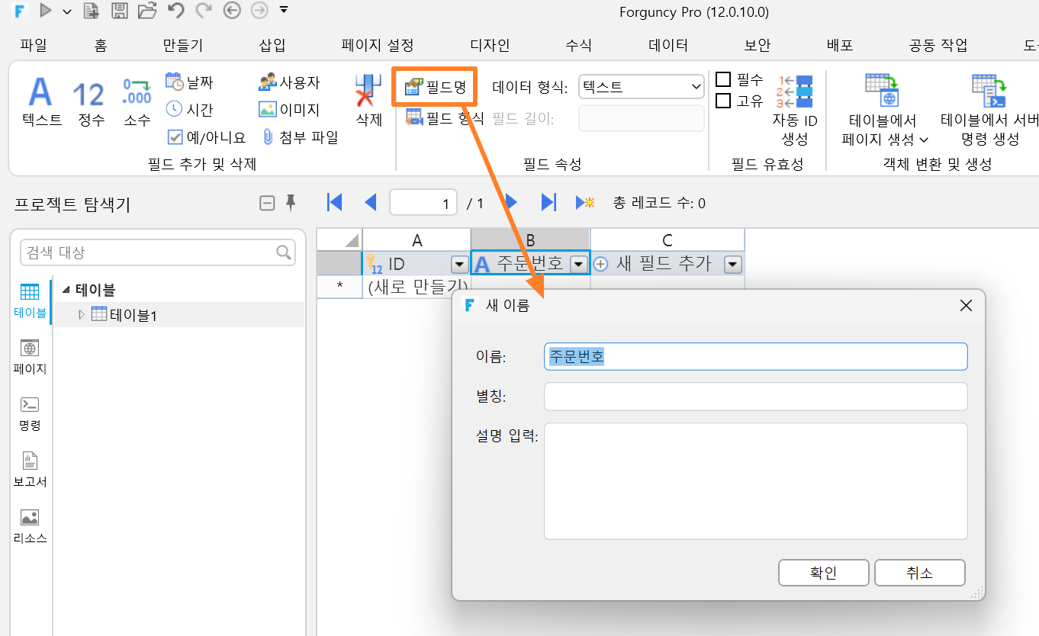Click the 삭제 field delete icon
This screenshot has width=1039, height=636.
point(368,101)
